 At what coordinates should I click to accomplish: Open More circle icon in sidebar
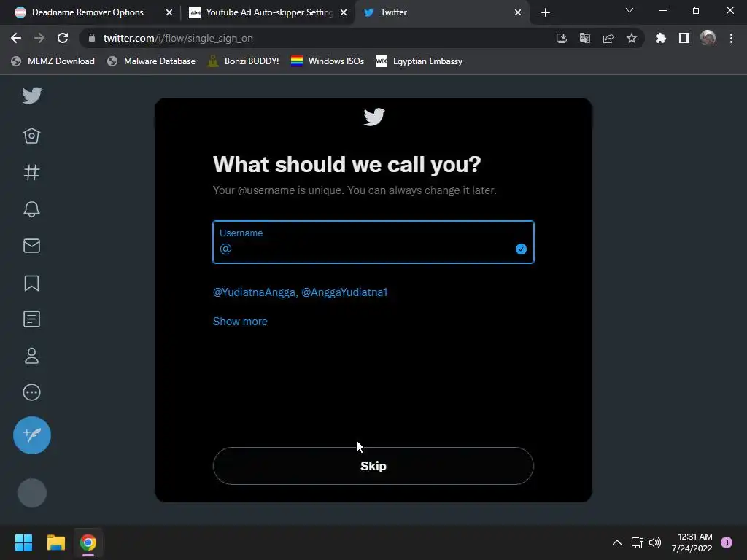coord(32,392)
